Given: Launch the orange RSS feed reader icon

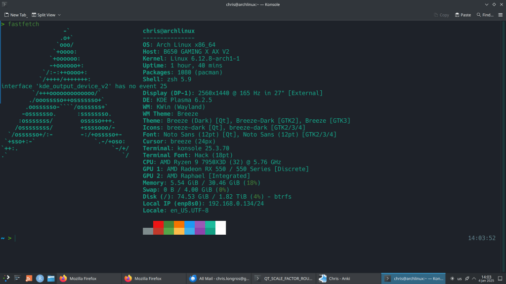Looking at the screenshot, I should 29,279.
